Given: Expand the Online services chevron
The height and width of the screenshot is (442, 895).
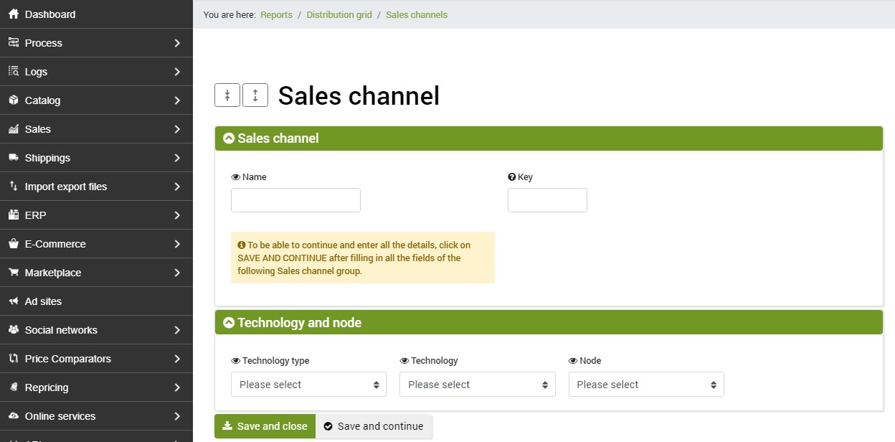Looking at the screenshot, I should coord(177,416).
